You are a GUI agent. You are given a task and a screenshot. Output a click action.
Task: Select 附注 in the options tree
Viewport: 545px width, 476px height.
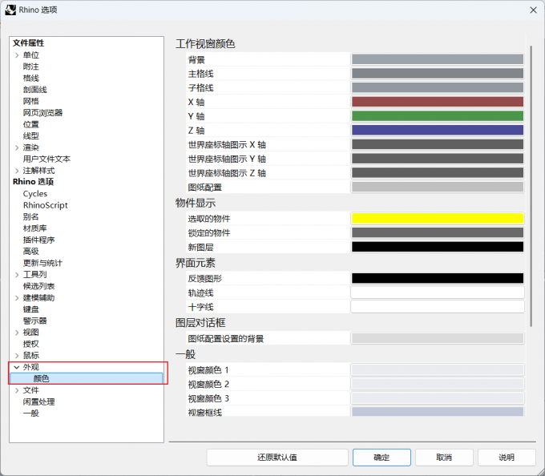(31, 67)
